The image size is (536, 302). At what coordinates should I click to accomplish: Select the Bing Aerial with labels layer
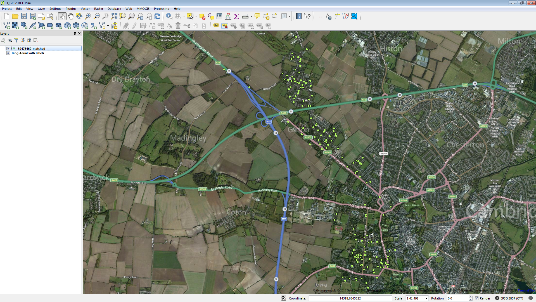[x=28, y=53]
